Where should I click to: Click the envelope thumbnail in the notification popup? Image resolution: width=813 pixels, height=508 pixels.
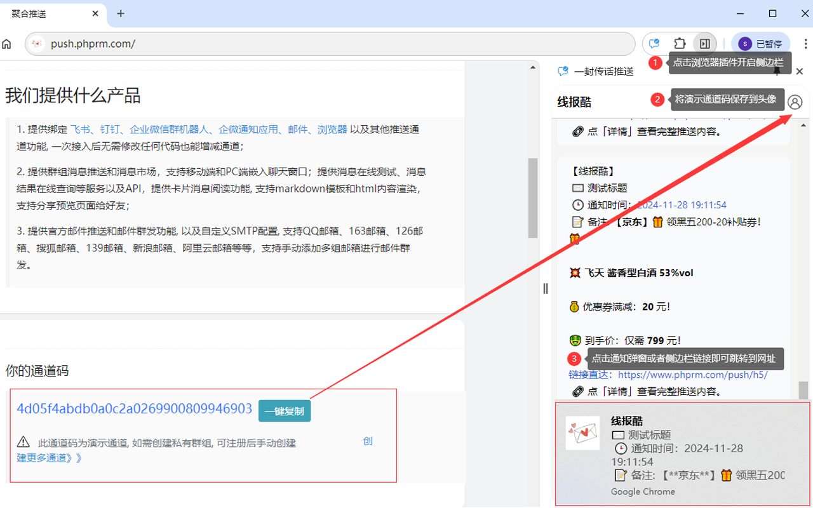coord(582,433)
